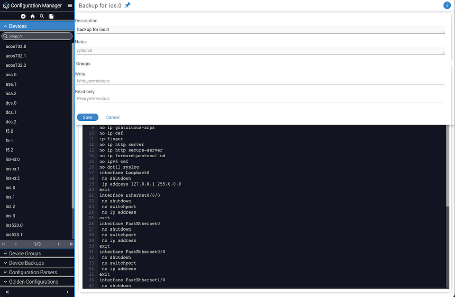Expand the Device Groups section

tap(37, 253)
